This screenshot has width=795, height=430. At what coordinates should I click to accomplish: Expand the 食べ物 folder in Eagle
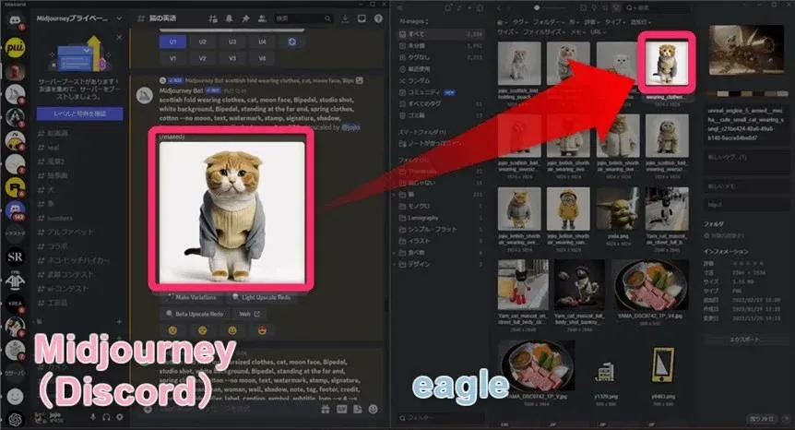click(395, 253)
